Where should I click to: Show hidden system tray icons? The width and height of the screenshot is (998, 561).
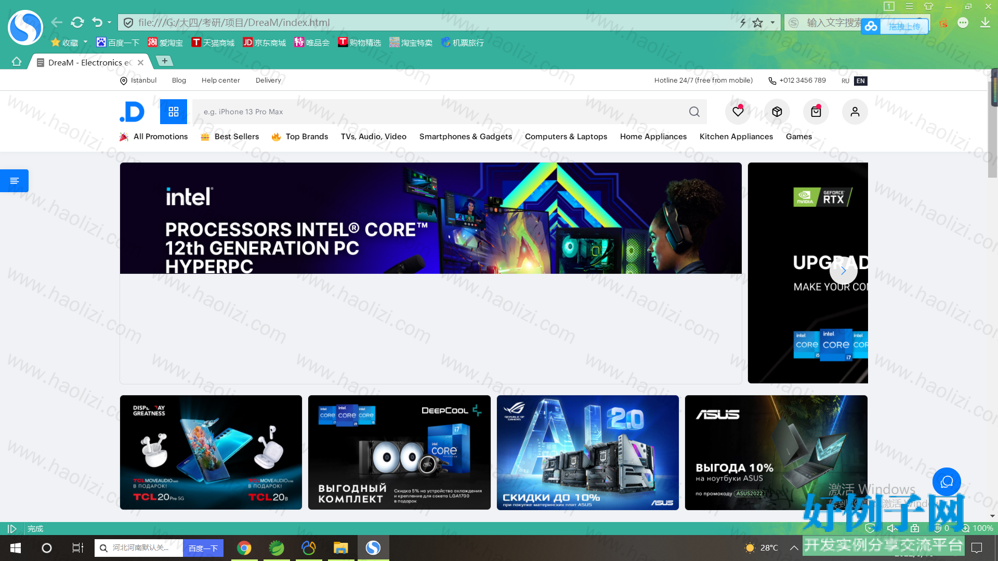click(794, 547)
